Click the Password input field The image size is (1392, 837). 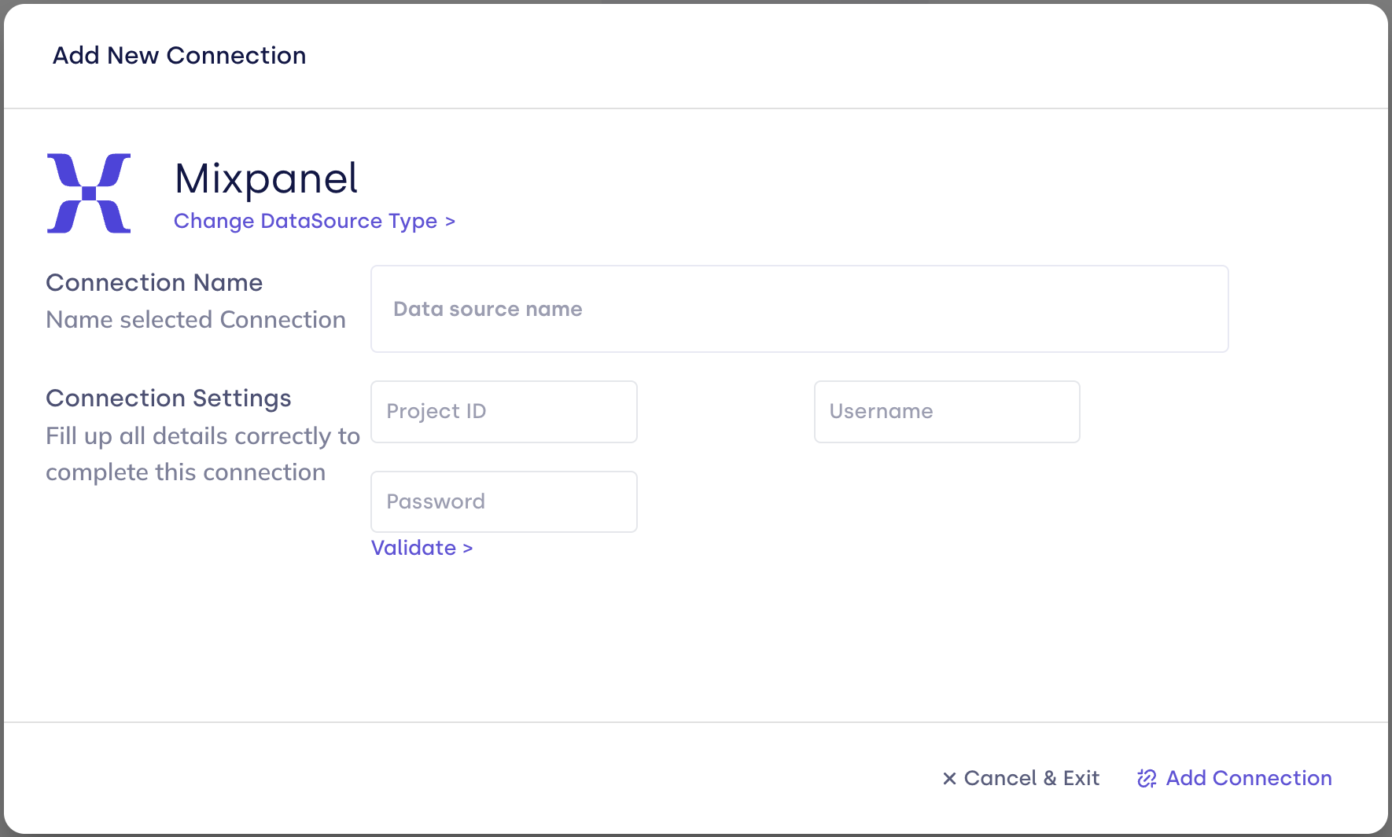504,501
